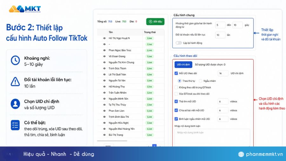Click eye icon for Trần Tuấn Nhiên
Image resolution: width=286 pixels, height=161 pixels.
[104, 93]
